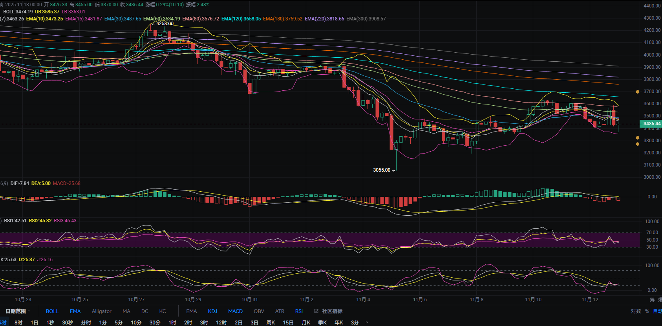Select the 周K weekly candlestick tab
Image resolution: width=662 pixels, height=326 pixels.
coord(271,322)
